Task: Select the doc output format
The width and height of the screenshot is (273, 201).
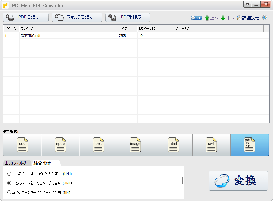Action: (x=22, y=145)
